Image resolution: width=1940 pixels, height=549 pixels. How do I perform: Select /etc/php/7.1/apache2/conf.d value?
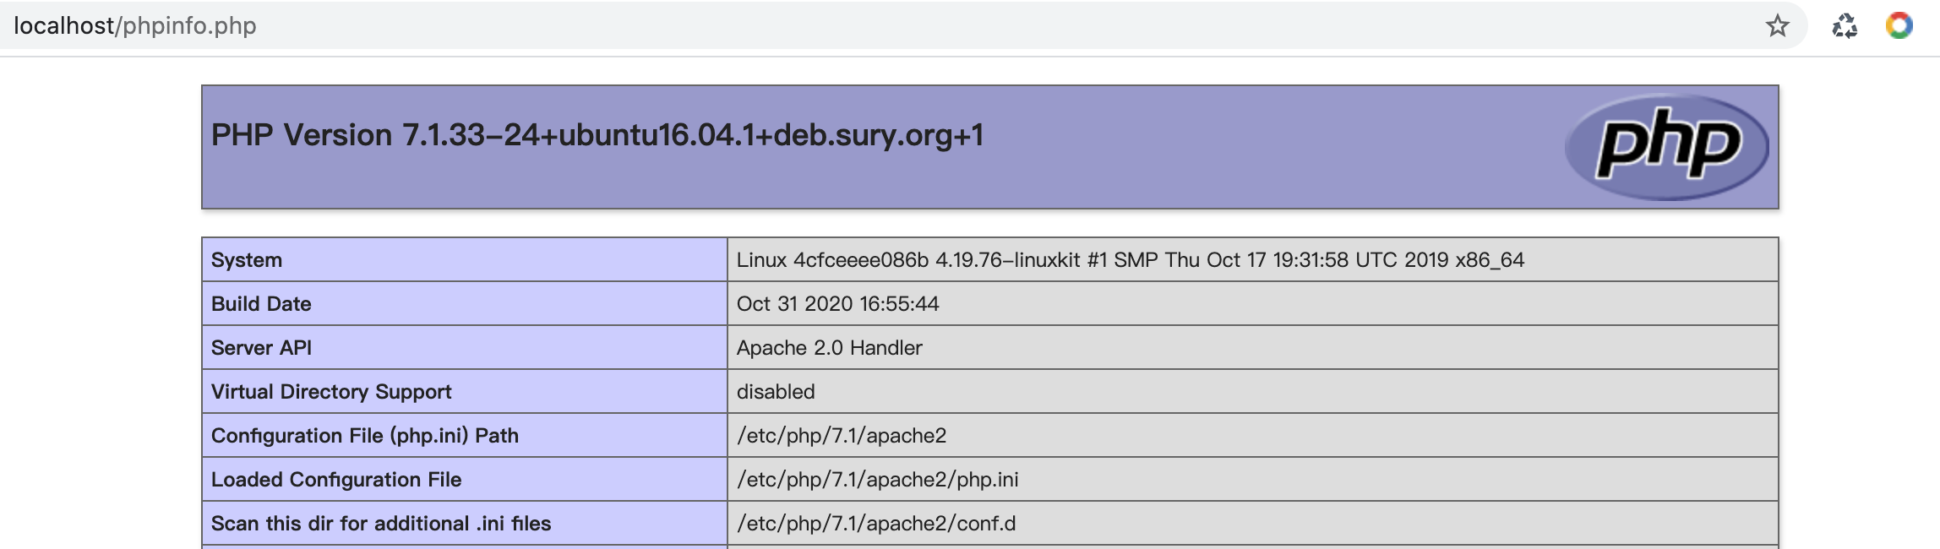(x=876, y=524)
